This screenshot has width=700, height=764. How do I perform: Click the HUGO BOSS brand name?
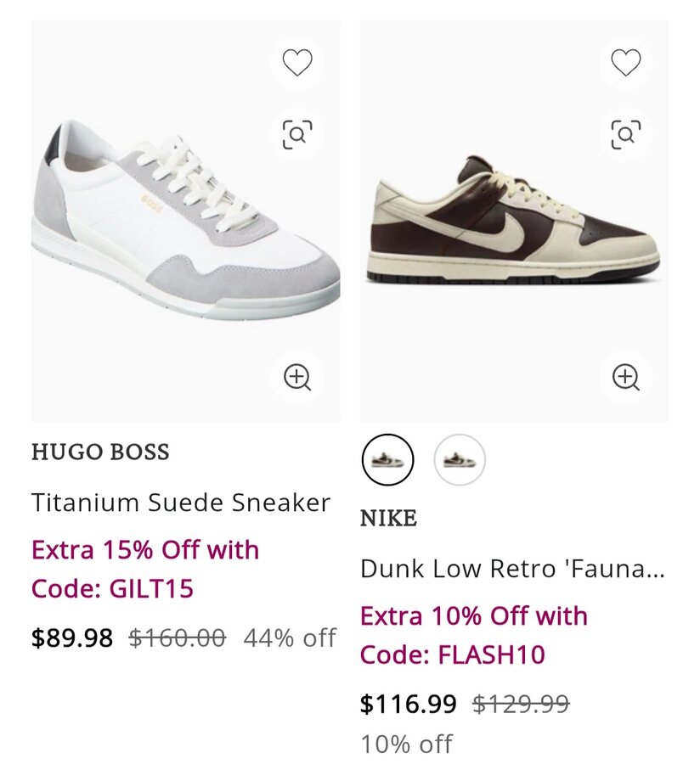coord(100,452)
